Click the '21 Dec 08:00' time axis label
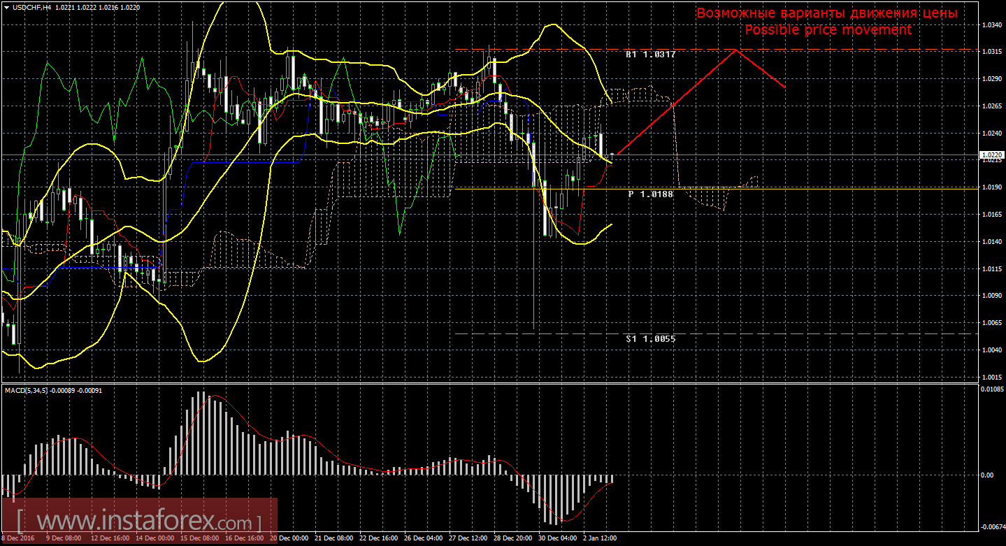Image resolution: width=1006 pixels, height=546 pixels. pyautogui.click(x=333, y=539)
